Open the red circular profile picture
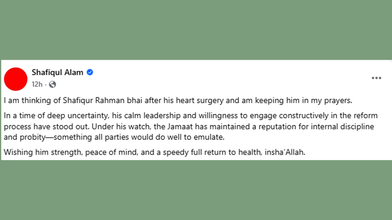Viewport: 392px width, 220px height. 16,79
